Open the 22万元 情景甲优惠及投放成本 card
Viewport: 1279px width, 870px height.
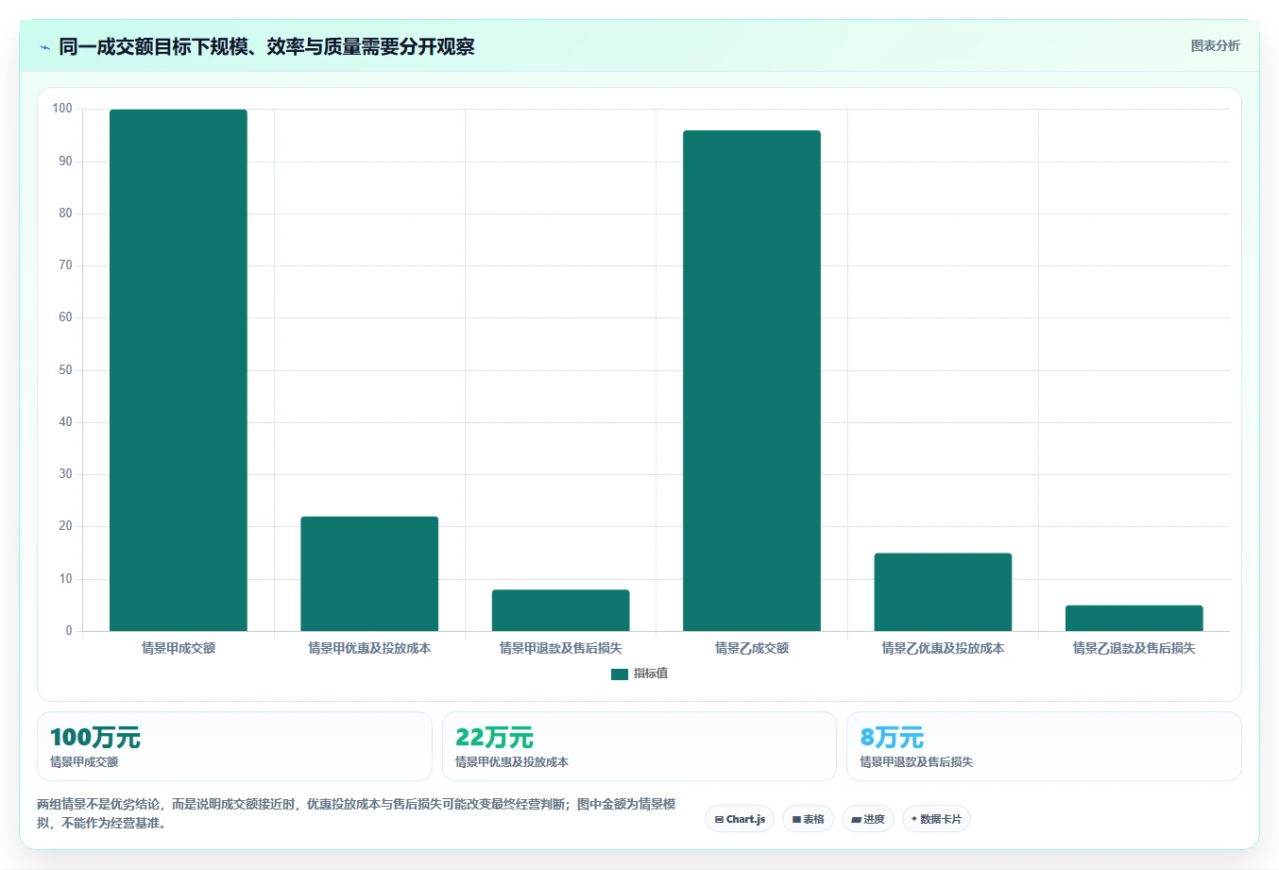point(639,746)
